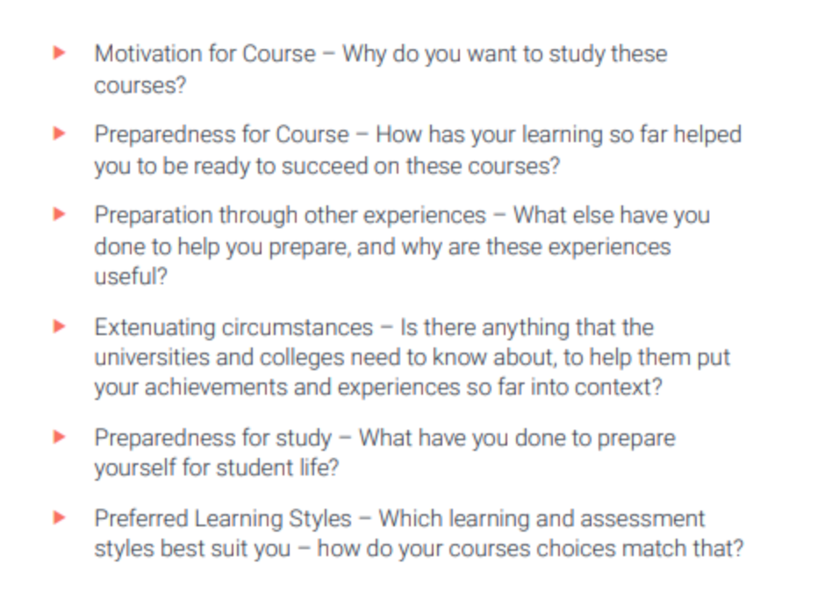The height and width of the screenshot is (593, 832).
Task: Click the 'Preparedness for Course' heading text
Action: click(x=222, y=134)
